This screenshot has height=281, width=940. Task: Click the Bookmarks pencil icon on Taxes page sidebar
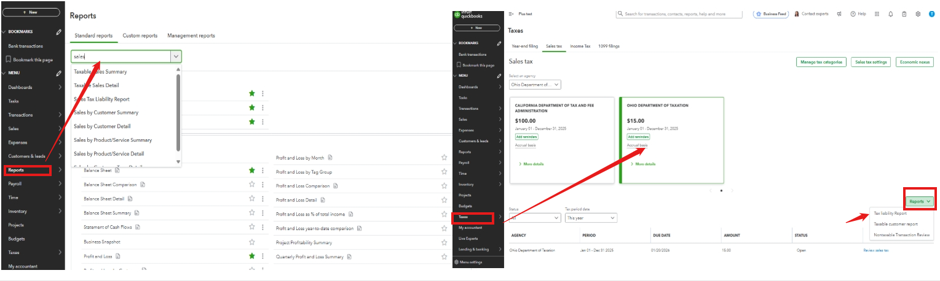[x=499, y=43]
